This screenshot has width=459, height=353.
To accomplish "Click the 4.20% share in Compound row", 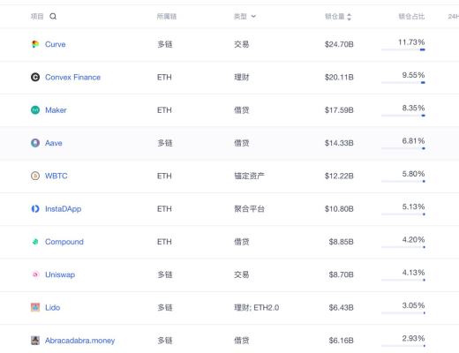I will tap(413, 240).
